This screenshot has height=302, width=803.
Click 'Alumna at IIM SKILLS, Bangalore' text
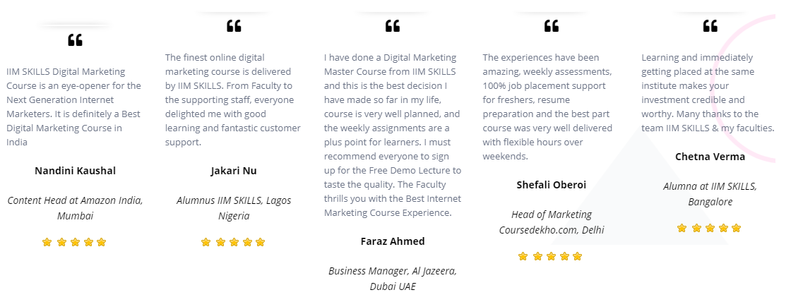710,194
